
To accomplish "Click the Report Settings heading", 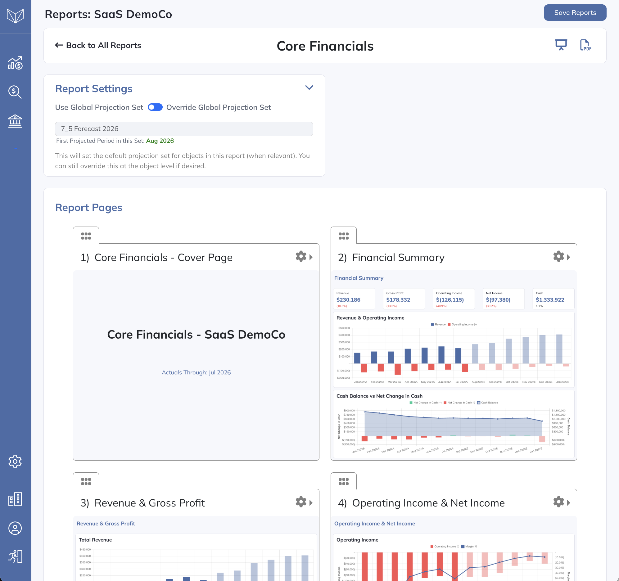I will pos(94,89).
